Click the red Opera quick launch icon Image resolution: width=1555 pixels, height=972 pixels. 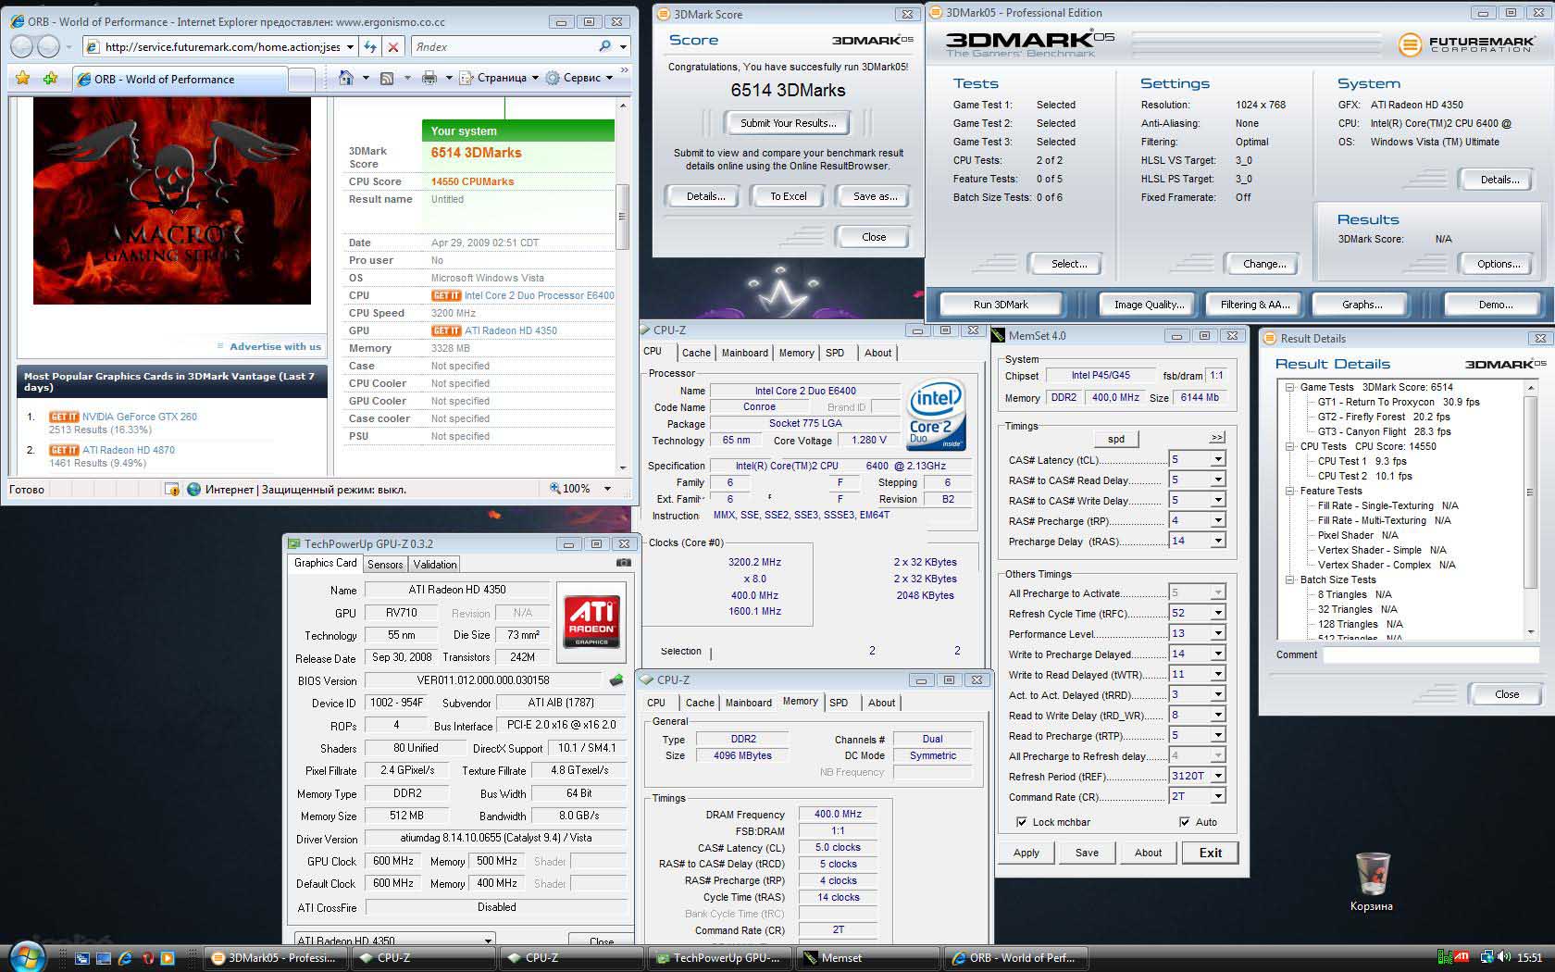[x=147, y=958]
